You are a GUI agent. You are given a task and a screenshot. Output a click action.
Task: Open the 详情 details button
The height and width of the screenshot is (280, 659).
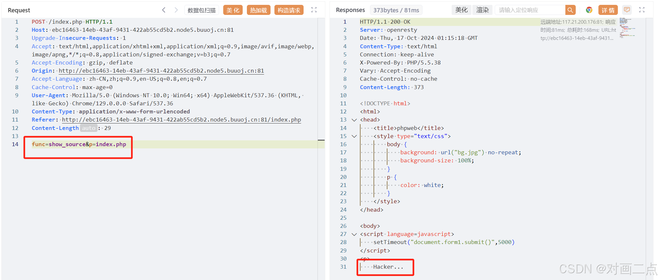coord(608,10)
